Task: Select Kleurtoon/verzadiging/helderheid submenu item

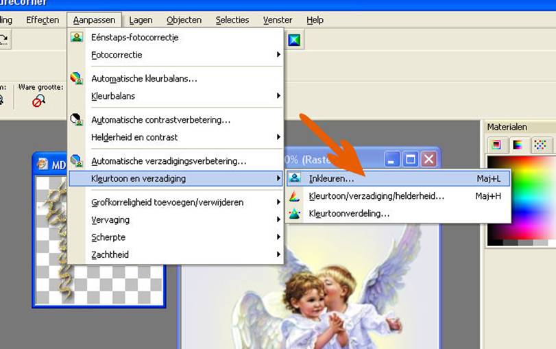Action: 398,196
